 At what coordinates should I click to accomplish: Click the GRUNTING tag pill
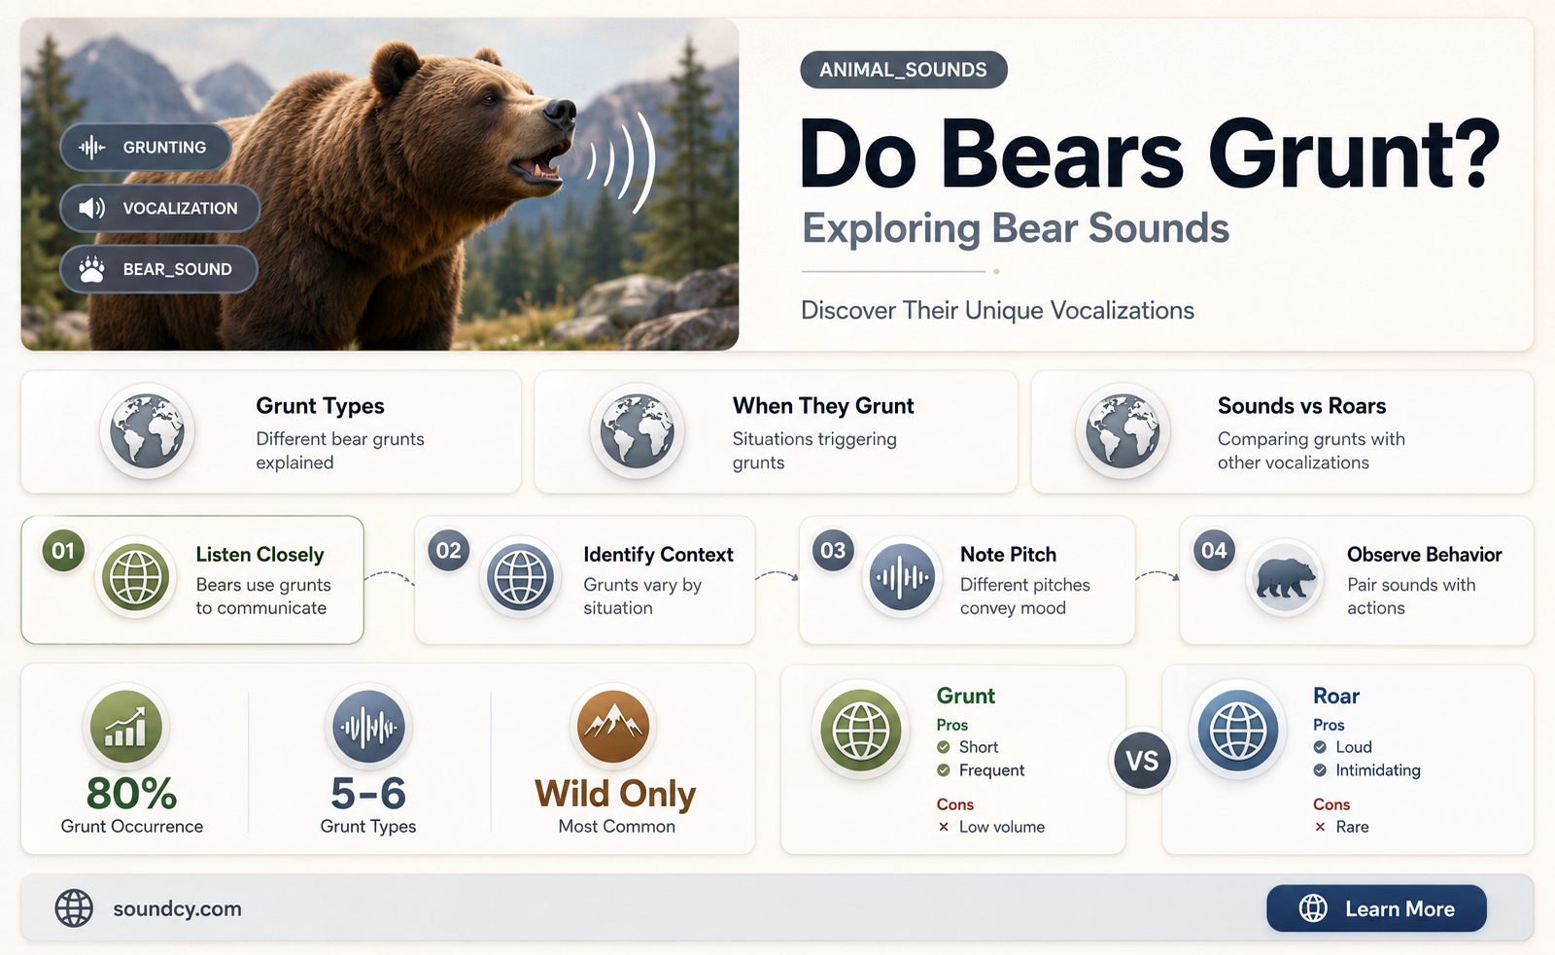pos(146,148)
